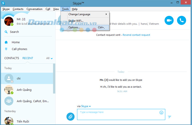Open the Call menu
Image resolution: width=192 pixels, height=125 pixels.
[48, 9]
